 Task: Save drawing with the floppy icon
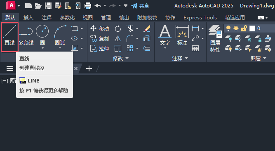click(x=48, y=6)
